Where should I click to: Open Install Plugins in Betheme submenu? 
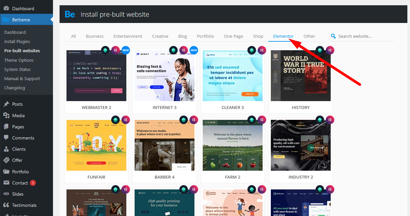17,41
